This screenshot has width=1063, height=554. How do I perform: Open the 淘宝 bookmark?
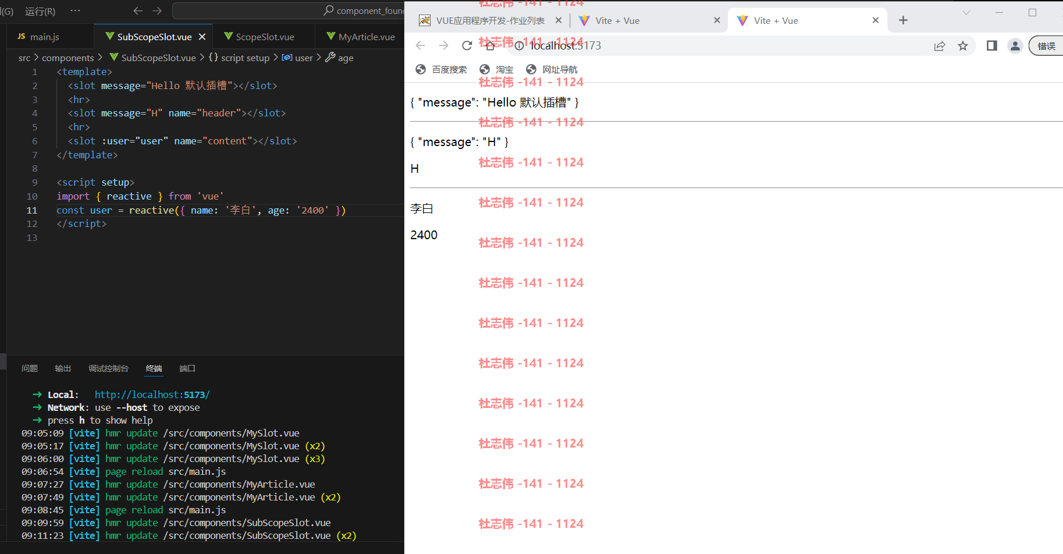[496, 69]
